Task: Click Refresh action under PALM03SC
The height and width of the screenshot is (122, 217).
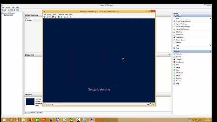Action: pos(178,43)
